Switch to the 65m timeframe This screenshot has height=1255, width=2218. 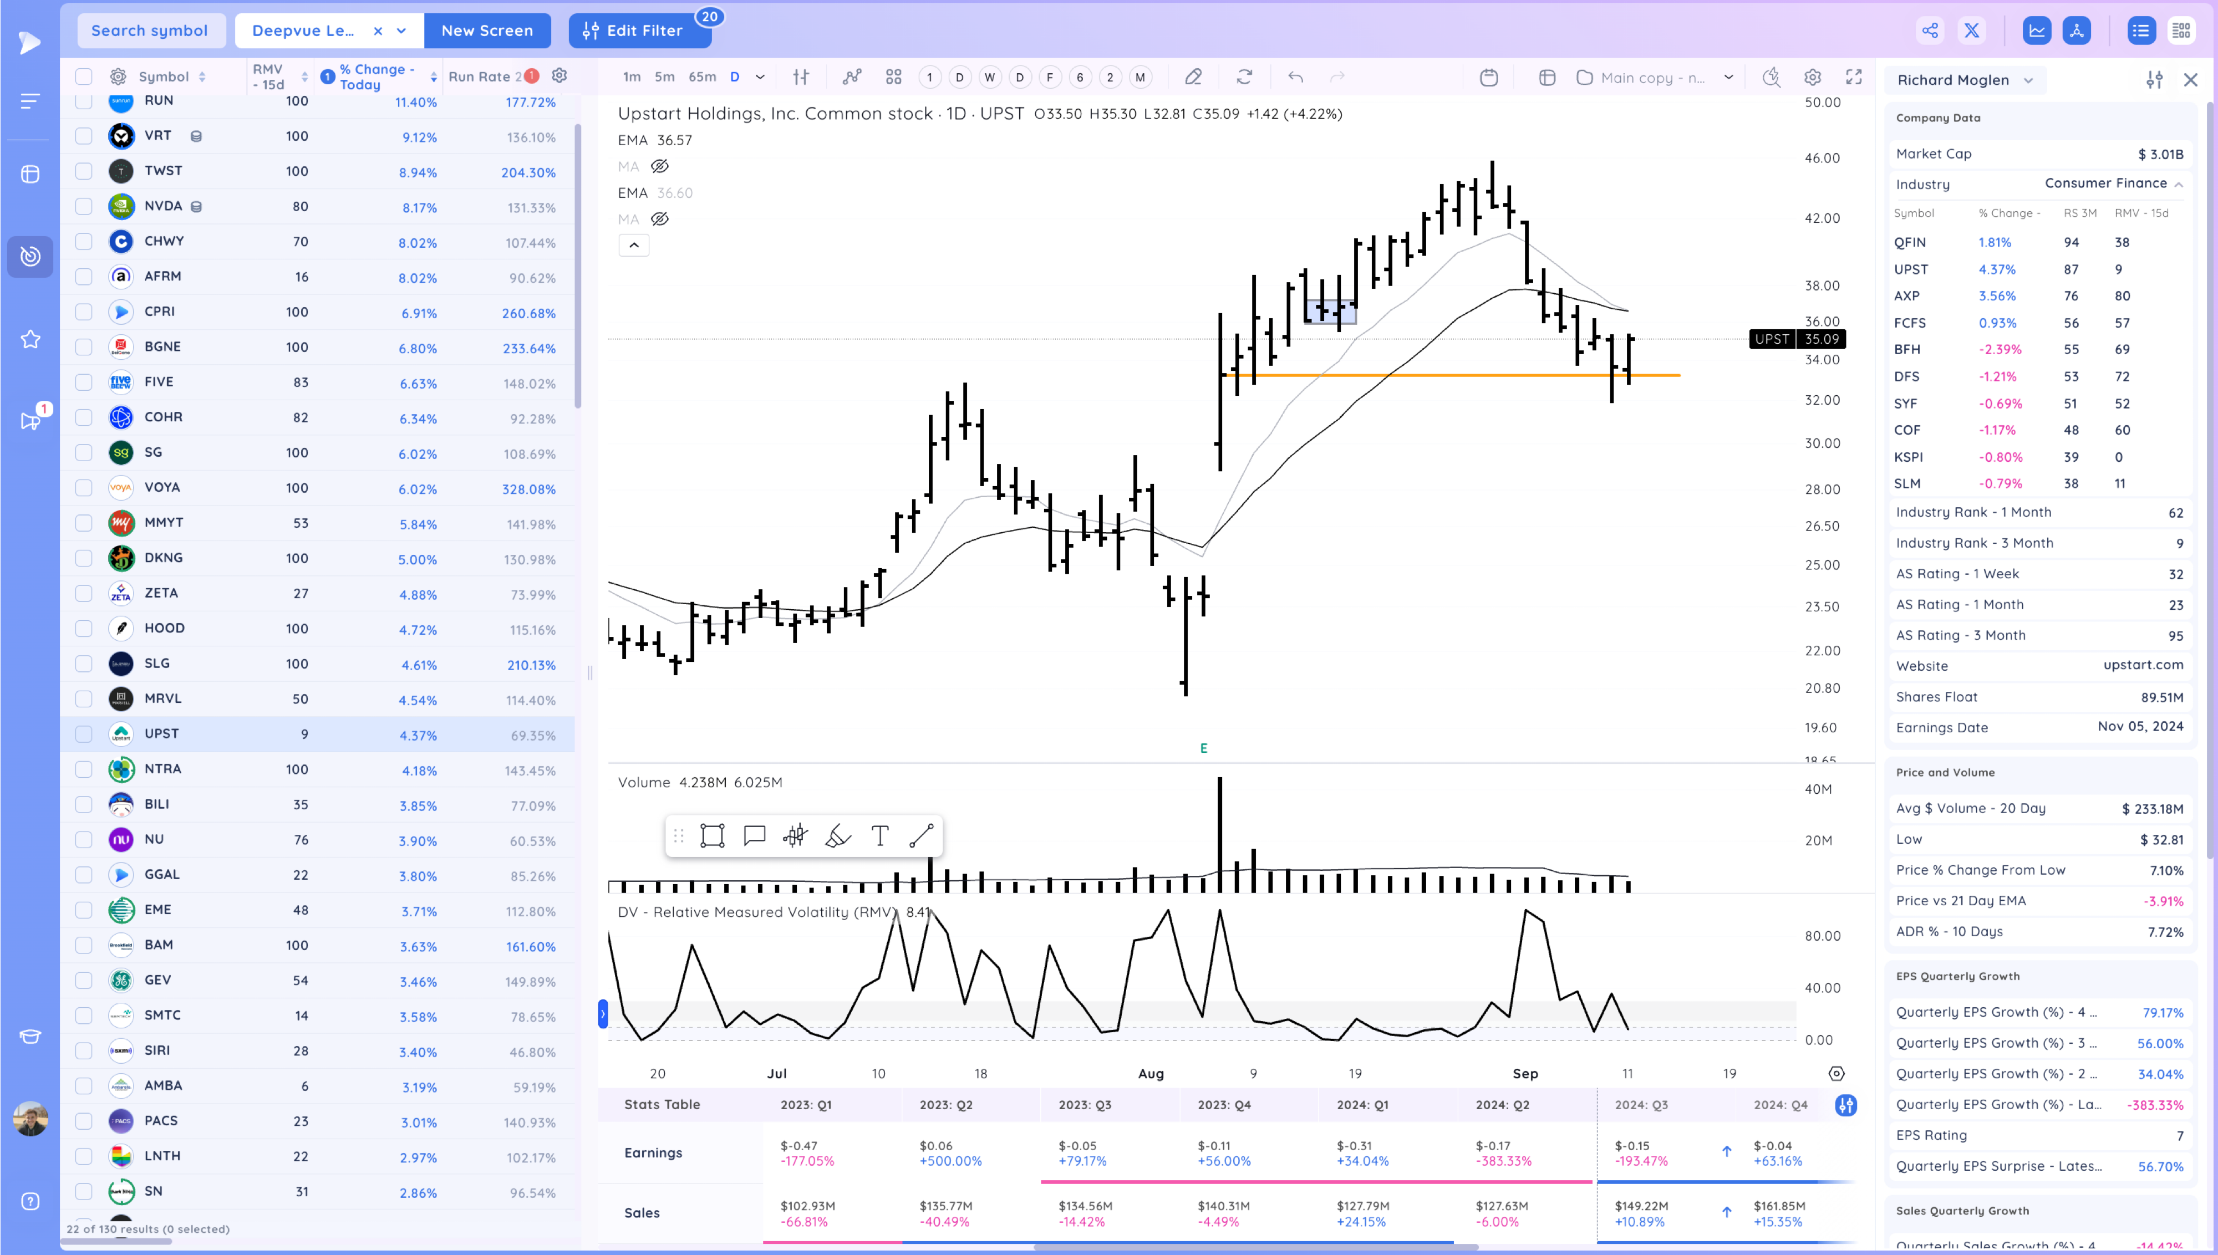tap(701, 76)
